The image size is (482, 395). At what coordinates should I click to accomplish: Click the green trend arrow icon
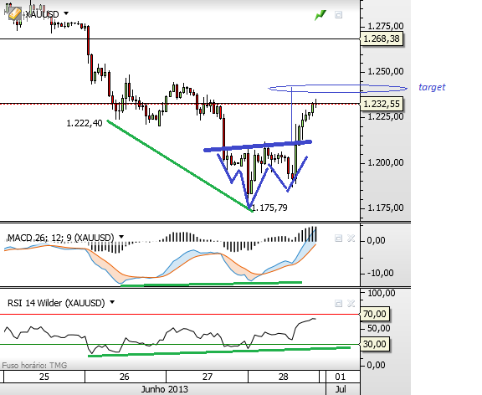320,15
